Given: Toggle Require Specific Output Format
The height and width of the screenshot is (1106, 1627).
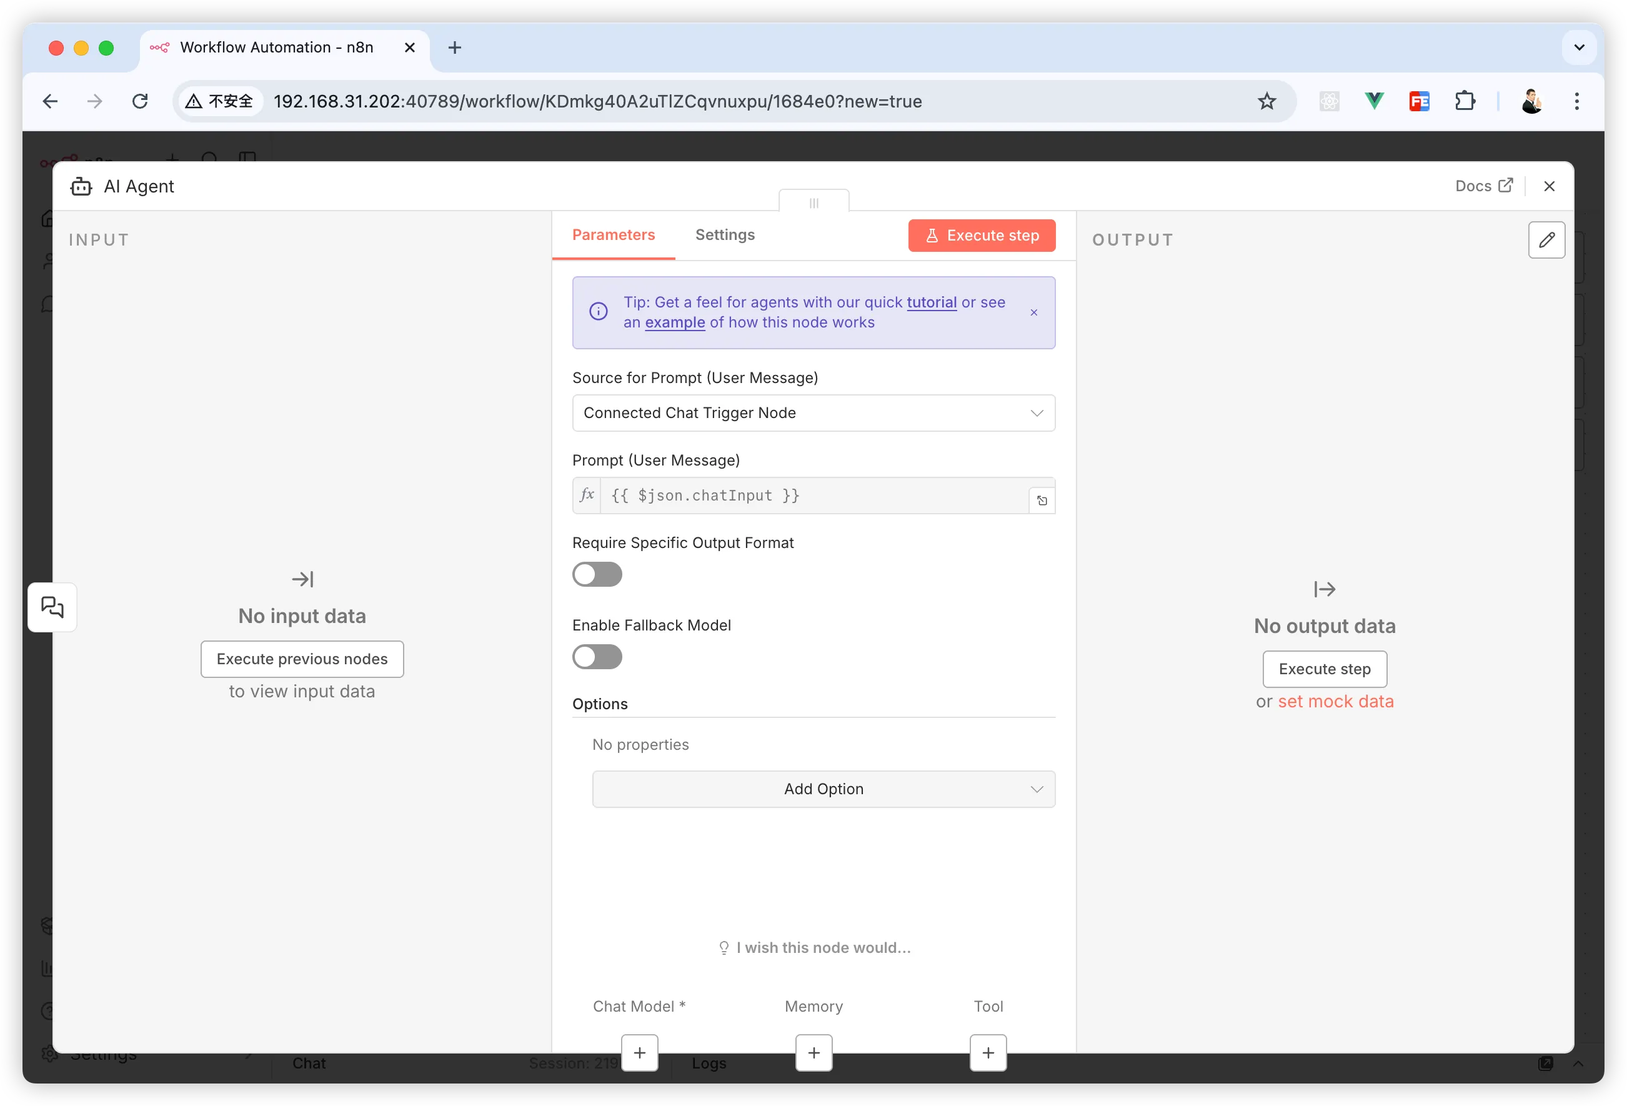Looking at the screenshot, I should point(597,575).
